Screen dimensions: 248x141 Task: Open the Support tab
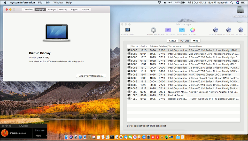pyautogui.click(x=74, y=10)
